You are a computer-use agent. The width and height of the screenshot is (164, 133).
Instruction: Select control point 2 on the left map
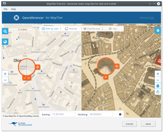click(x=17, y=39)
